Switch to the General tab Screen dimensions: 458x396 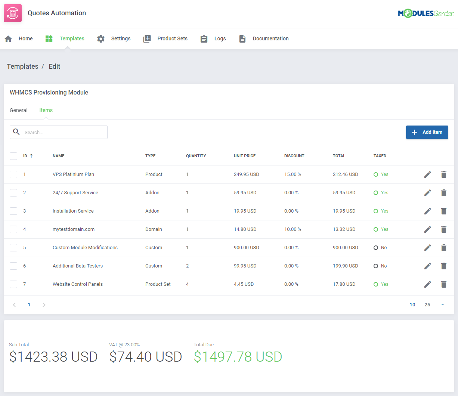(19, 110)
